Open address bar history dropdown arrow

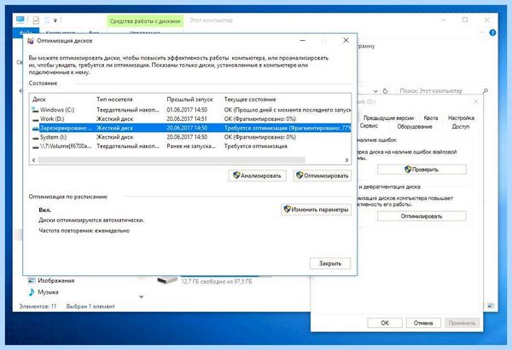click(375, 91)
